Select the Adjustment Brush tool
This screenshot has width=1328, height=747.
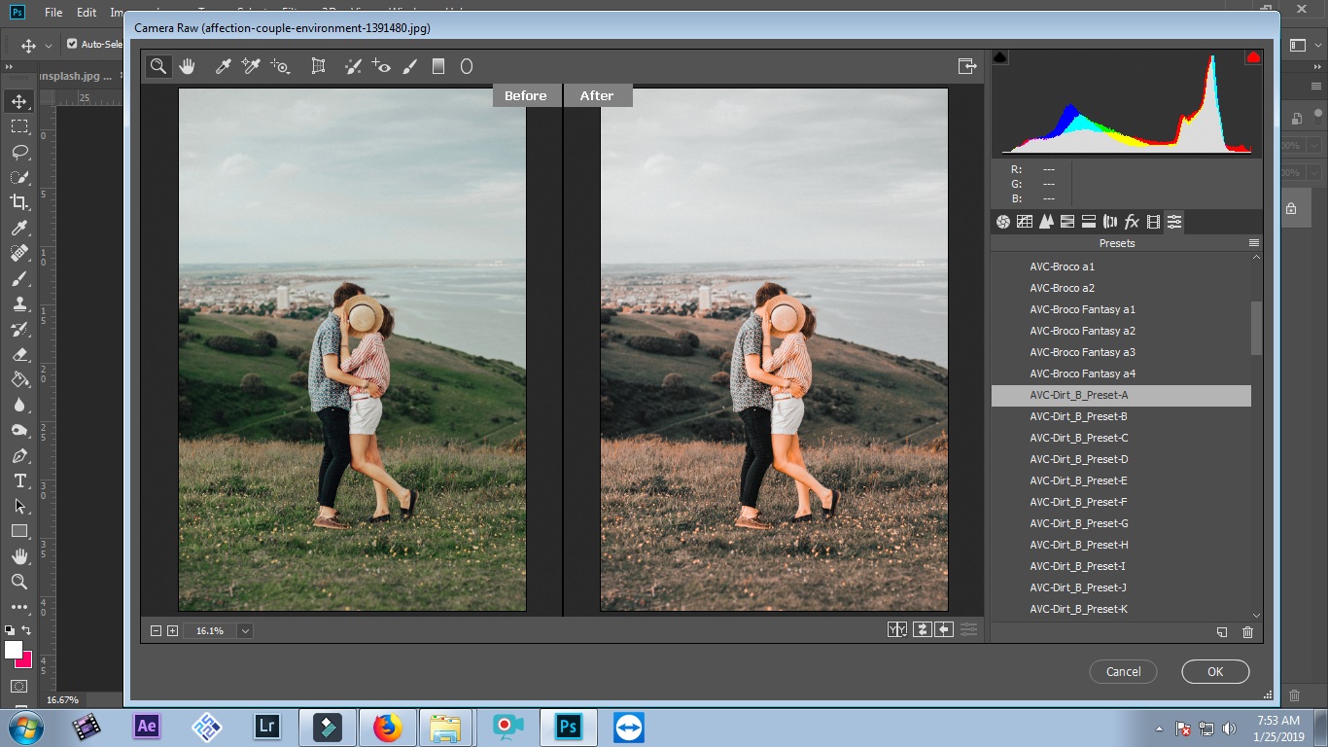pyautogui.click(x=410, y=66)
